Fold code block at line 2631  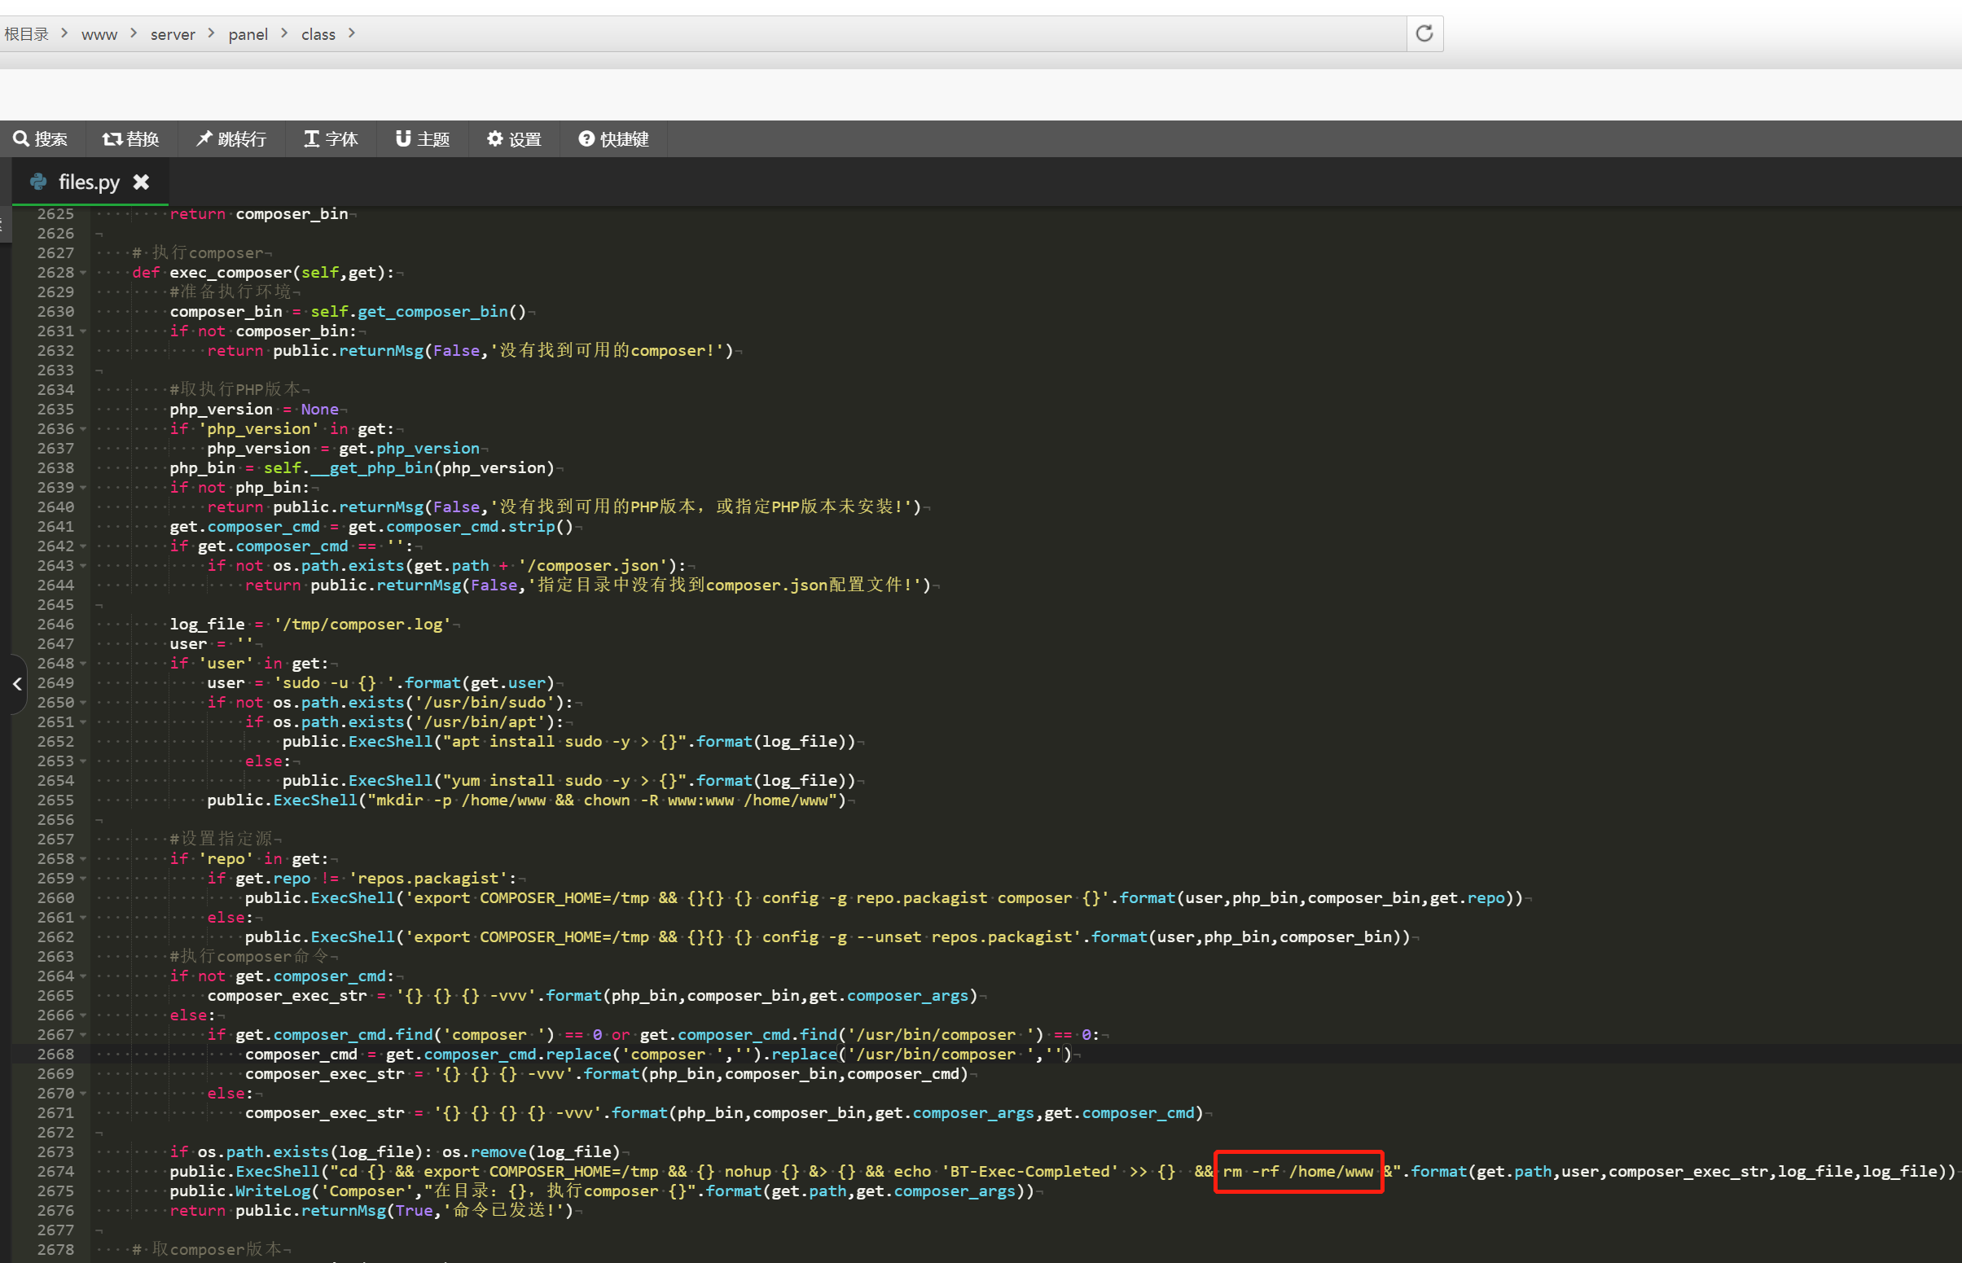tap(83, 331)
